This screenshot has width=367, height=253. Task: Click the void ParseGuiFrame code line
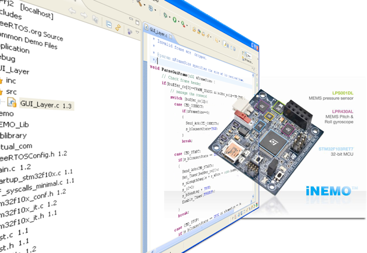click(182, 75)
